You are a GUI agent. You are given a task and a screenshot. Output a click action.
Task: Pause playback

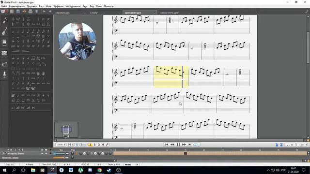pyautogui.click(x=178, y=145)
